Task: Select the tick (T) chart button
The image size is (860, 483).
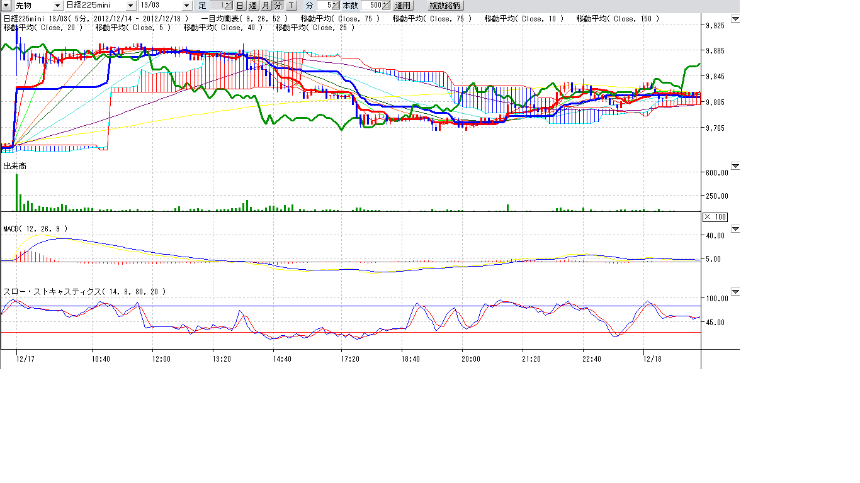Action: click(x=291, y=6)
